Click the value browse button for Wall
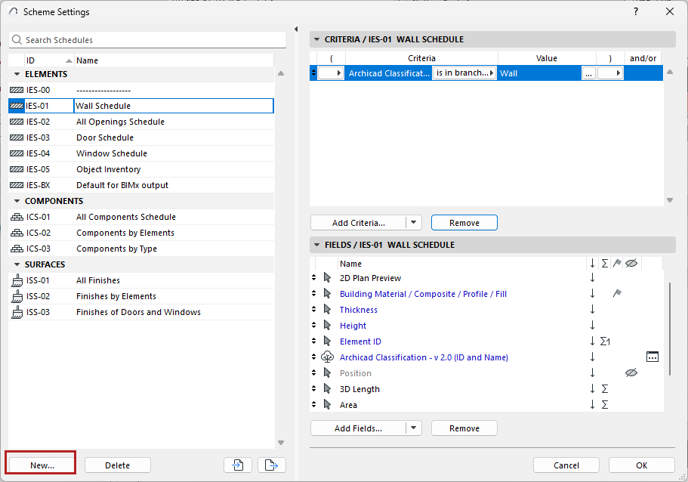Screen dimensions: 688x482 coord(589,73)
